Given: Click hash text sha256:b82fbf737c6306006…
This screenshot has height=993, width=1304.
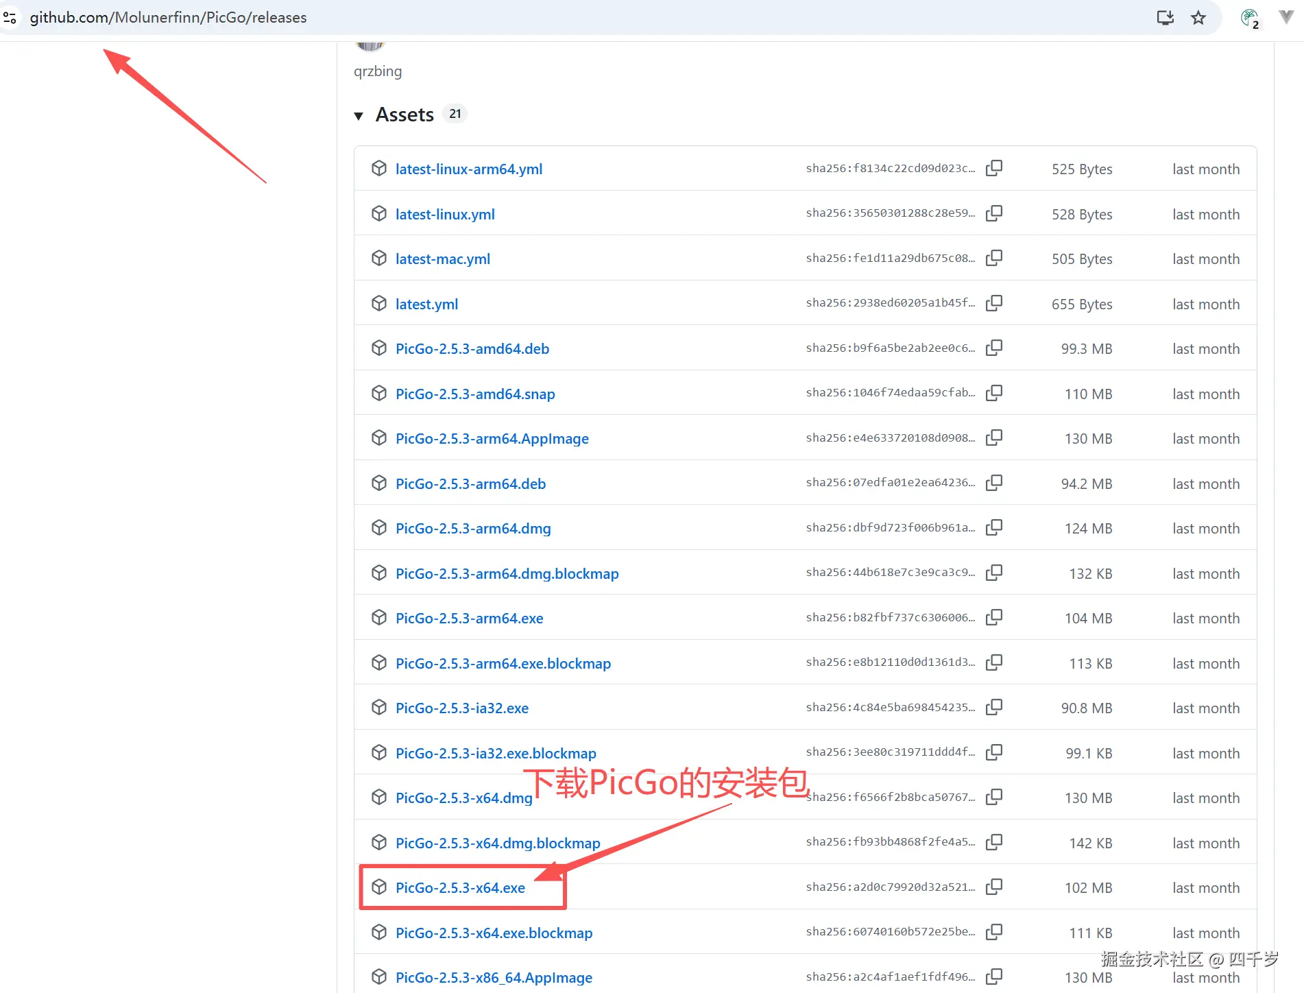Looking at the screenshot, I should (891, 617).
